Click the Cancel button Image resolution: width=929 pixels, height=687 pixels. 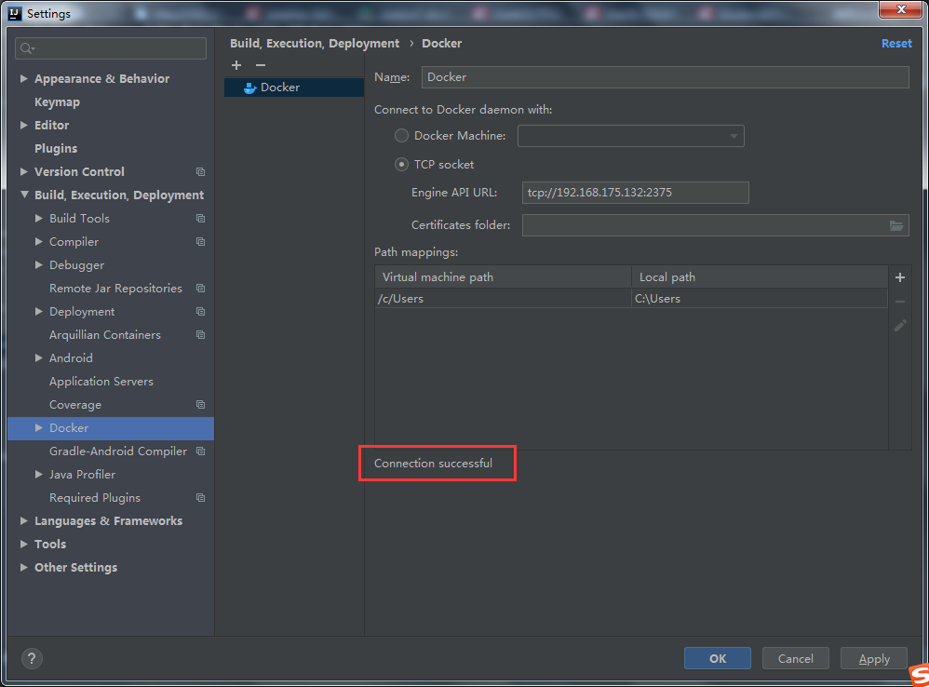pos(796,658)
